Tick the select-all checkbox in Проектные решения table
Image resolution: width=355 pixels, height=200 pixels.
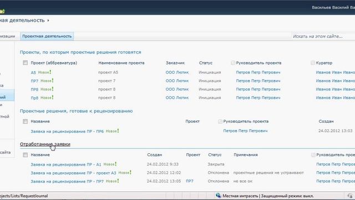tap(25, 122)
